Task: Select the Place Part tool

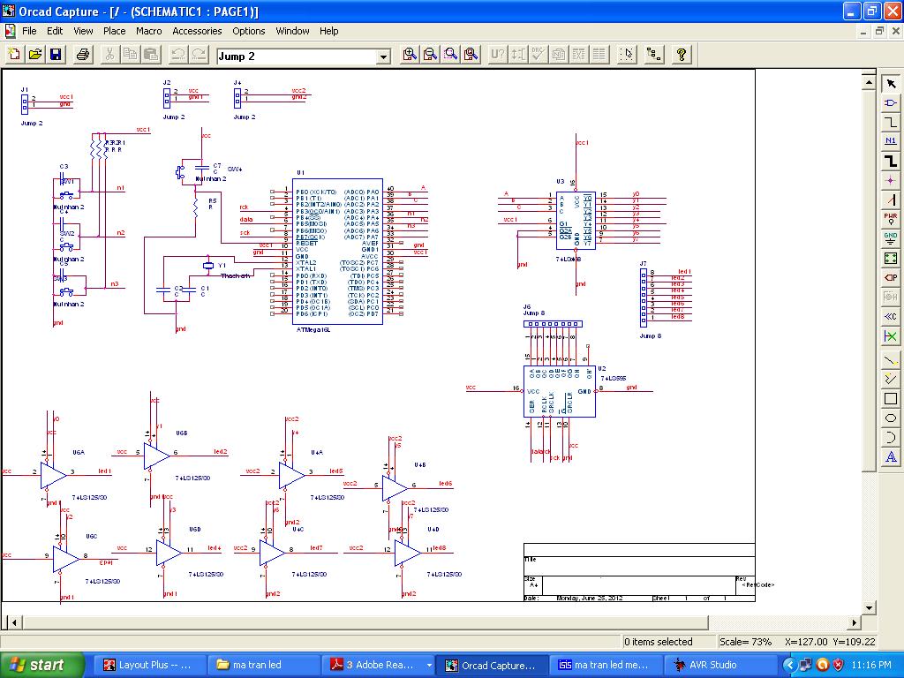Action: pos(891,103)
